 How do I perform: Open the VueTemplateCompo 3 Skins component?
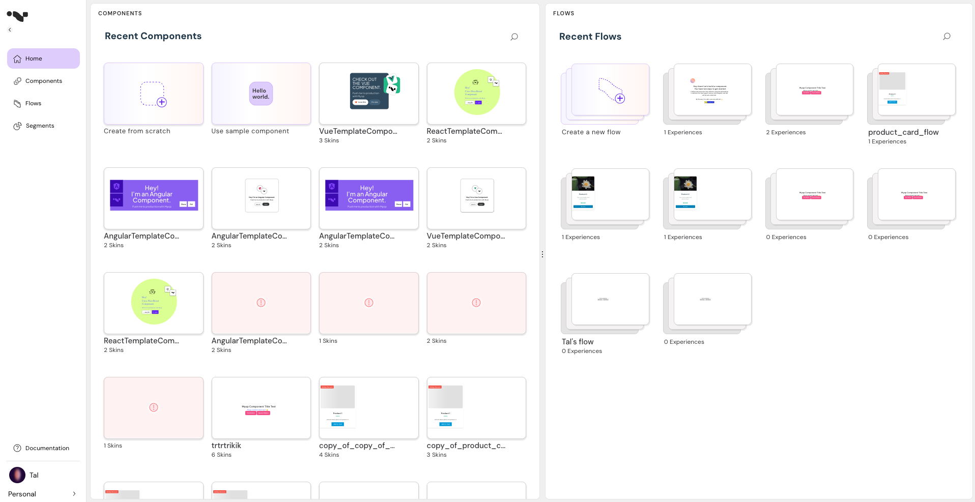pyautogui.click(x=369, y=94)
